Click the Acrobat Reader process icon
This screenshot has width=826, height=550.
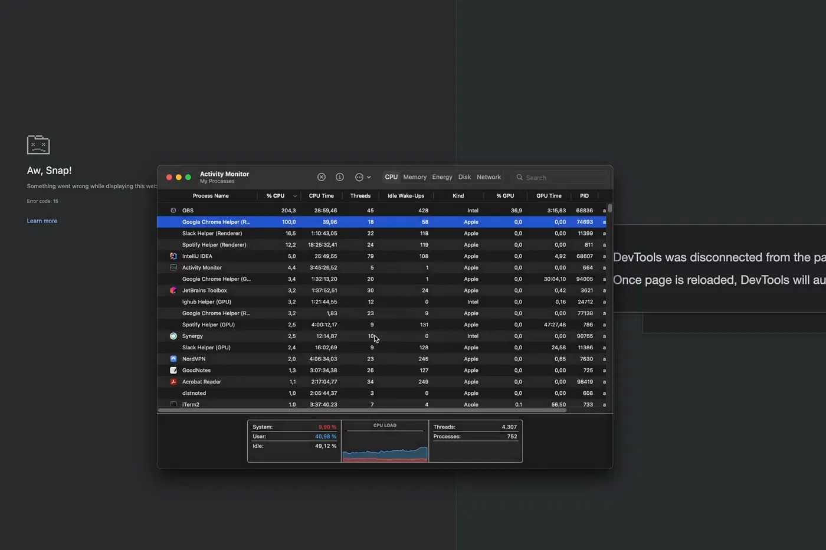point(173,382)
